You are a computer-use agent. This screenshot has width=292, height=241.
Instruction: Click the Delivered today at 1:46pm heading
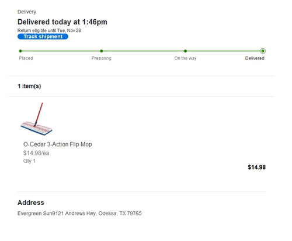tap(62, 22)
